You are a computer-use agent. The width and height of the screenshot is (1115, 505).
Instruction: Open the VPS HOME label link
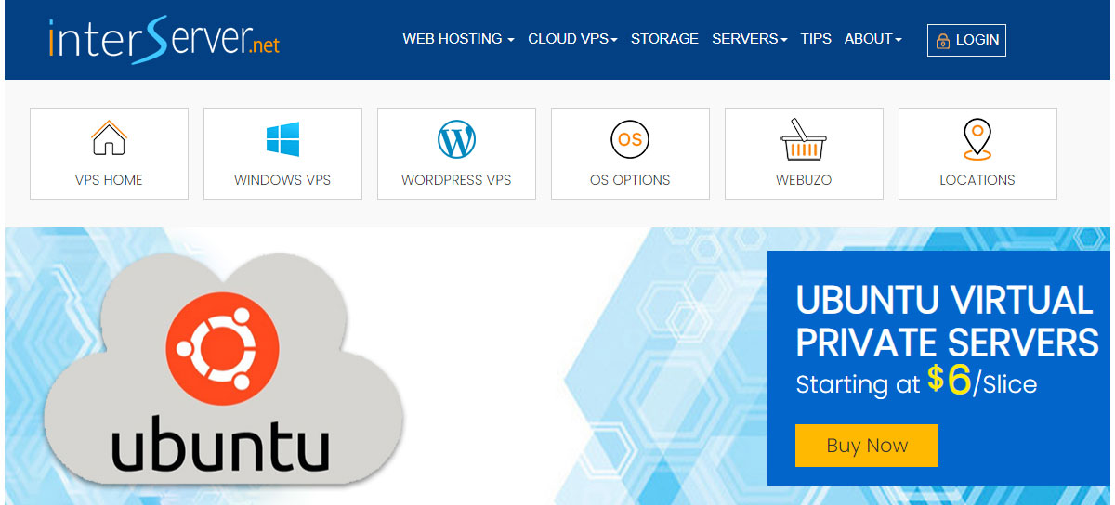109,180
